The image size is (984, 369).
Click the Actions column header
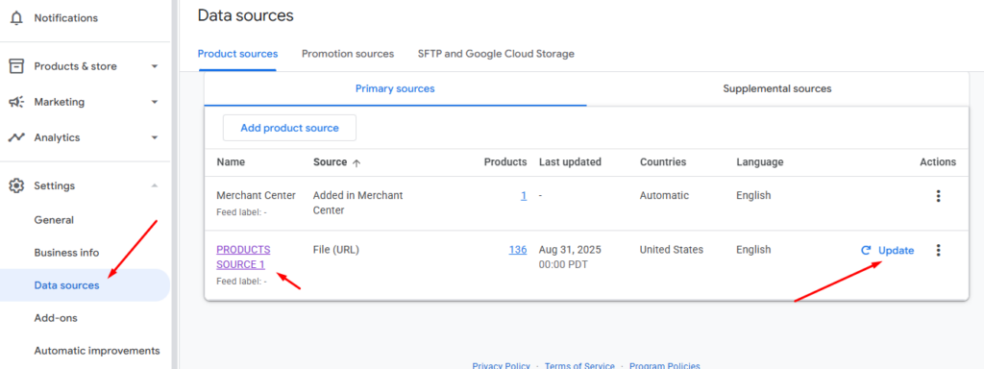pos(938,161)
